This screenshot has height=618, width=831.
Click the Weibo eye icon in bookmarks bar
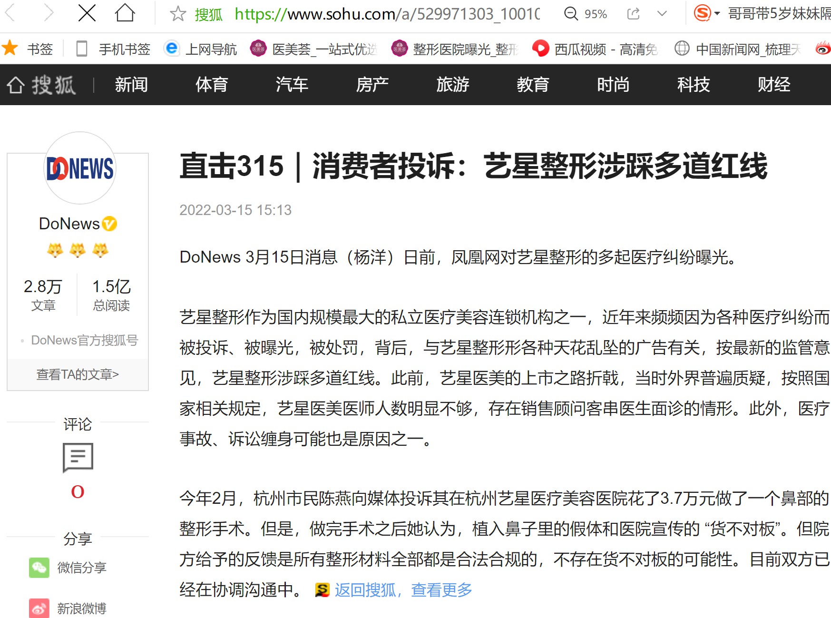pyautogui.click(x=823, y=49)
